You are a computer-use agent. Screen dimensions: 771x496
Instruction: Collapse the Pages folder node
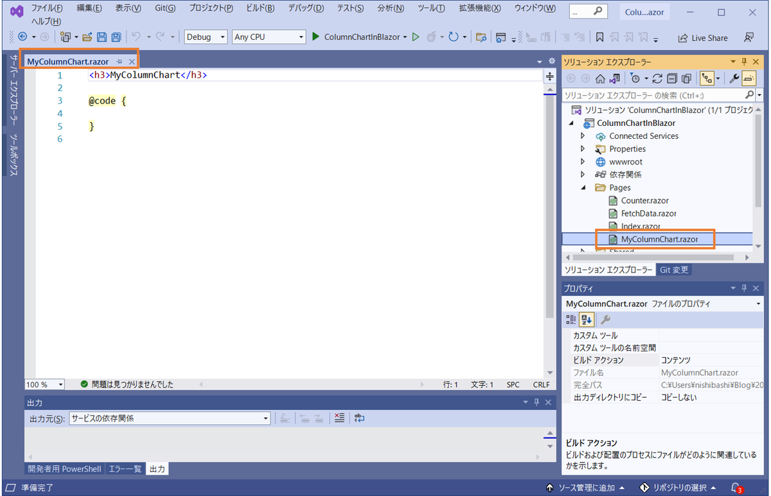pyautogui.click(x=583, y=188)
